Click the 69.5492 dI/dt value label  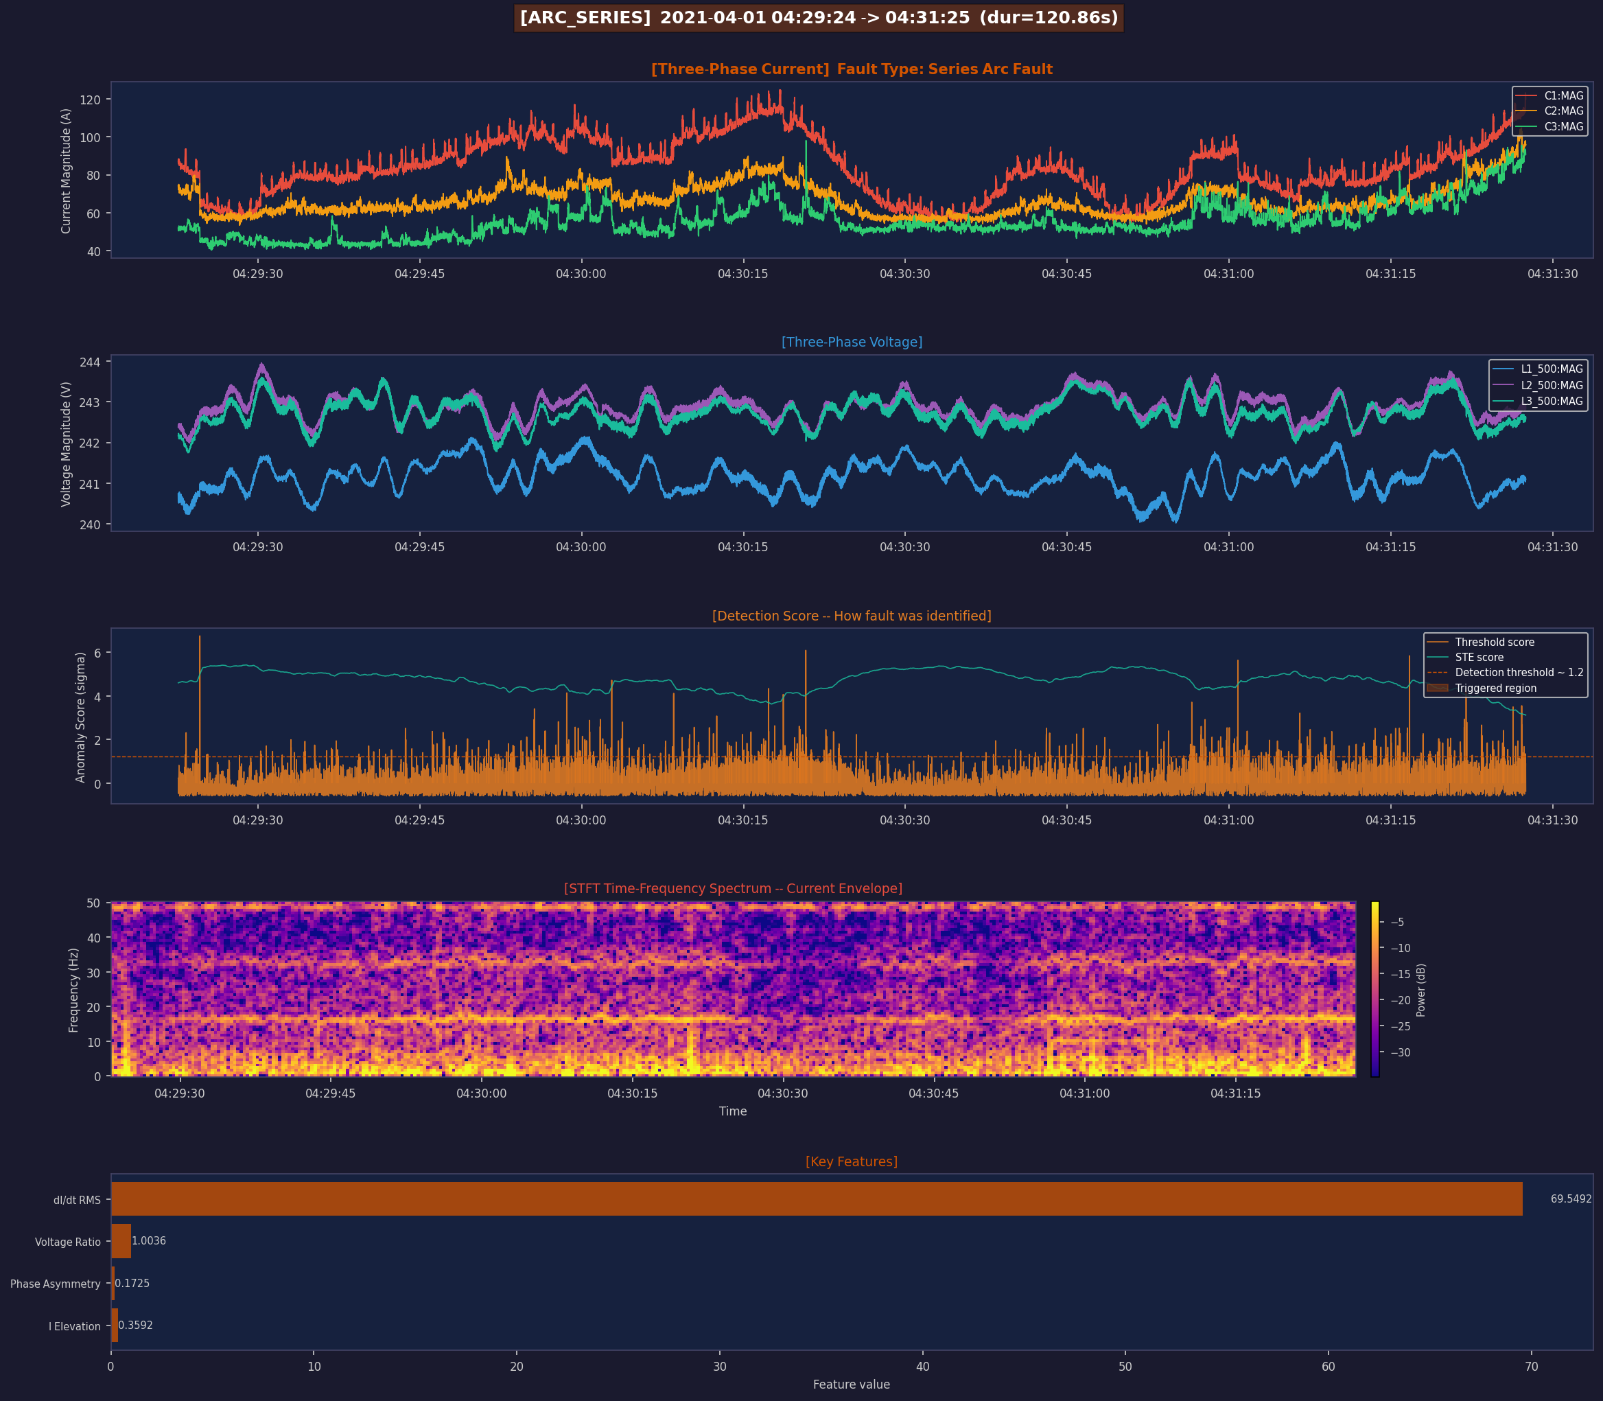[x=1570, y=1199]
